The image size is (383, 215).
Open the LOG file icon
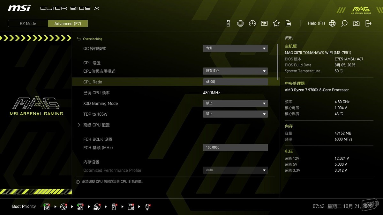coord(288,23)
